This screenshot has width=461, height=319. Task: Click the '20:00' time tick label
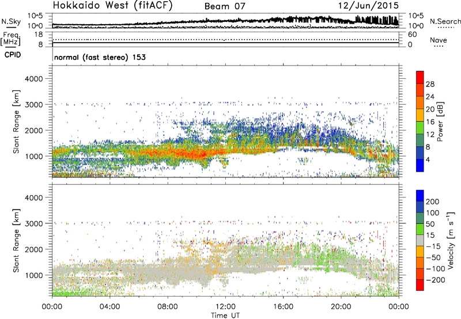click(x=341, y=307)
